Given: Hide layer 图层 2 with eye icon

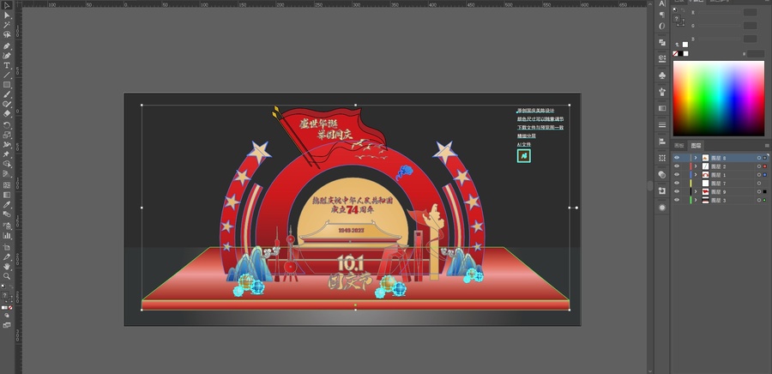Looking at the screenshot, I should [x=677, y=166].
